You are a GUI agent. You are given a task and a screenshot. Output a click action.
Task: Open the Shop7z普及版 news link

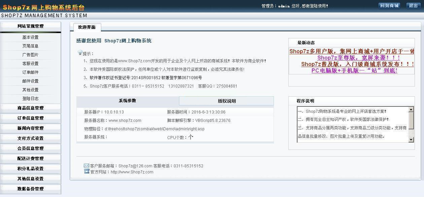point(357,64)
